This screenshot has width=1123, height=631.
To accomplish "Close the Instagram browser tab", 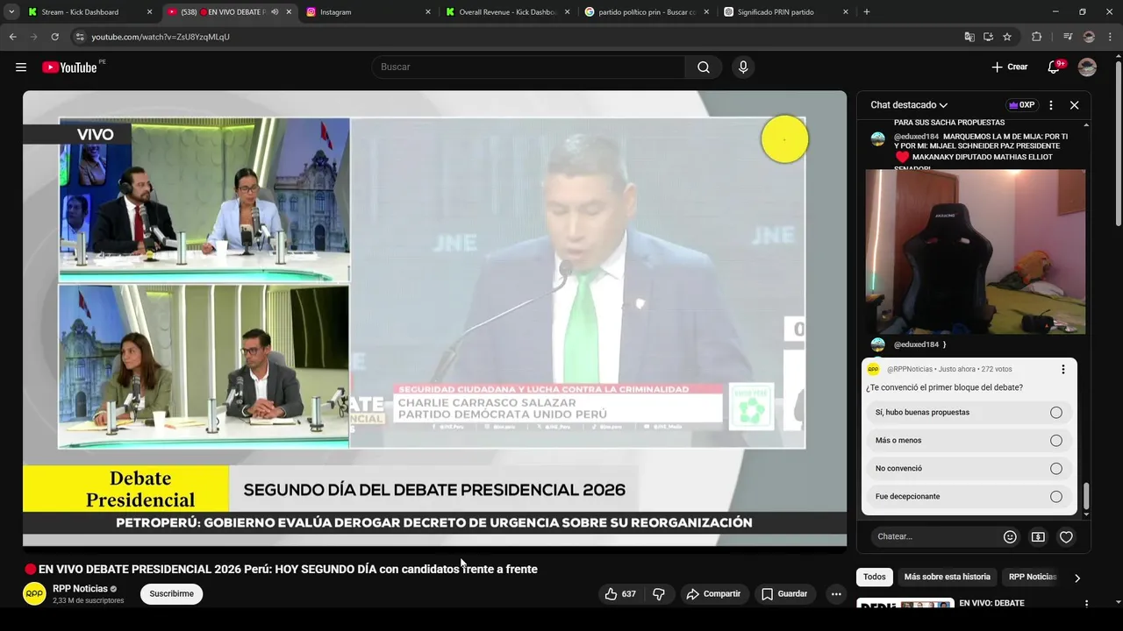I will point(428,12).
